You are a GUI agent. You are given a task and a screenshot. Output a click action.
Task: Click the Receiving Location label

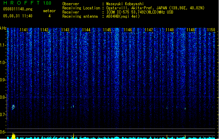tap(81, 8)
